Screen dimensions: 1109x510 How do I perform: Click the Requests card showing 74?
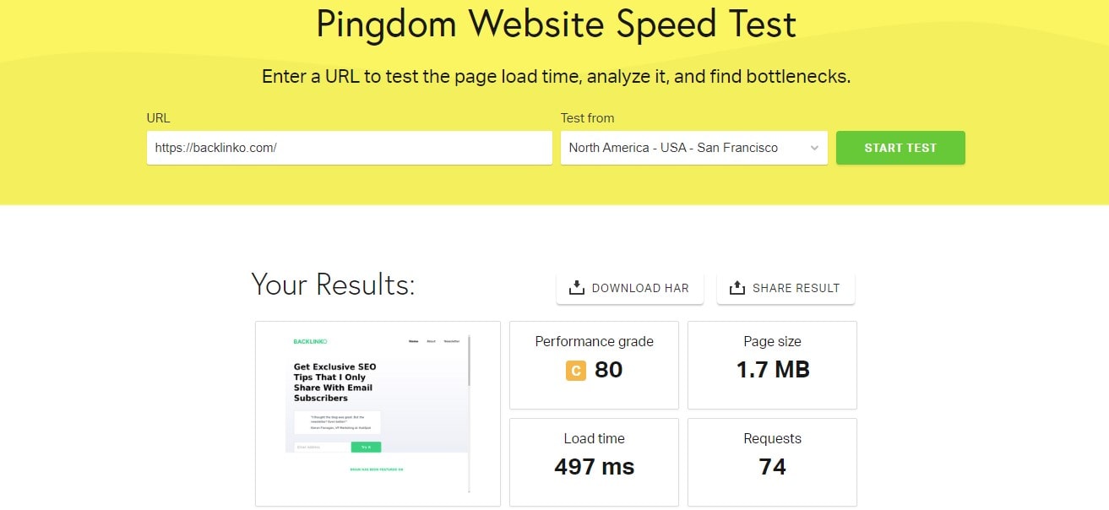click(772, 462)
